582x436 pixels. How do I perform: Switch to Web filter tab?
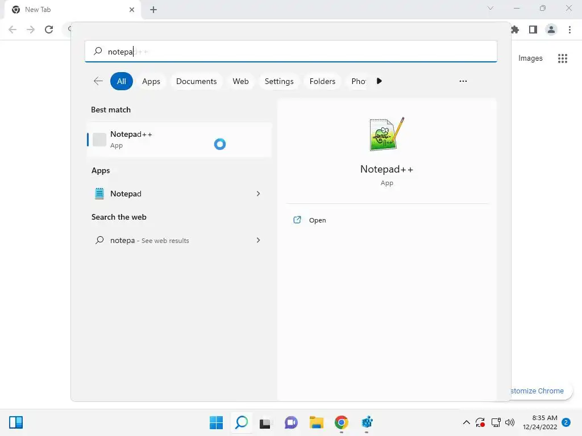pos(240,81)
